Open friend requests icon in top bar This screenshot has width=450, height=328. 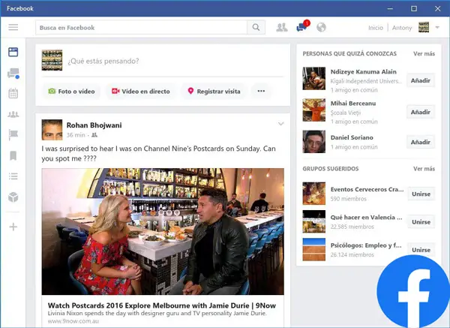281,28
